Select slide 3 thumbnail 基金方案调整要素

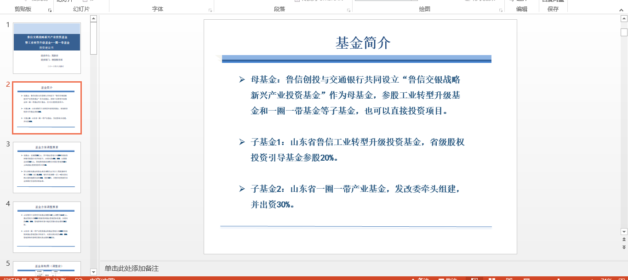point(47,167)
